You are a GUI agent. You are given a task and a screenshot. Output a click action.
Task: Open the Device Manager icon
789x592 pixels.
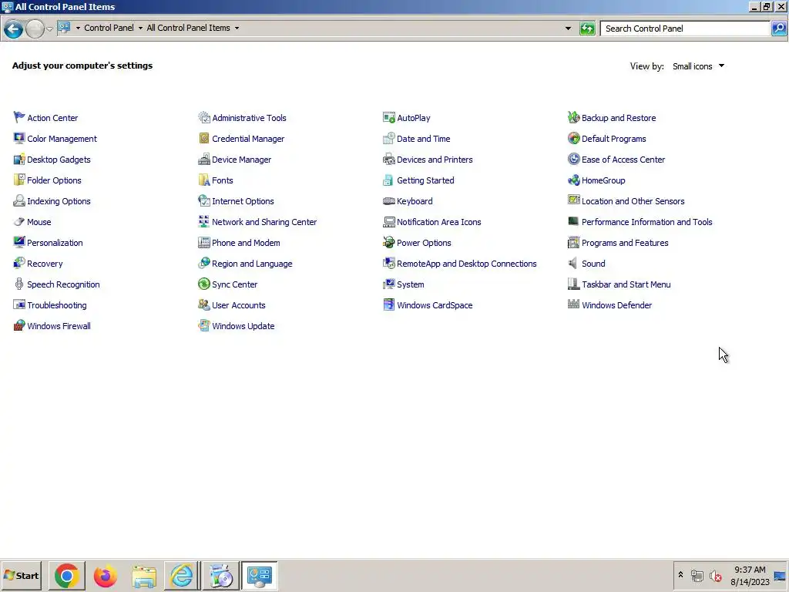click(x=203, y=159)
